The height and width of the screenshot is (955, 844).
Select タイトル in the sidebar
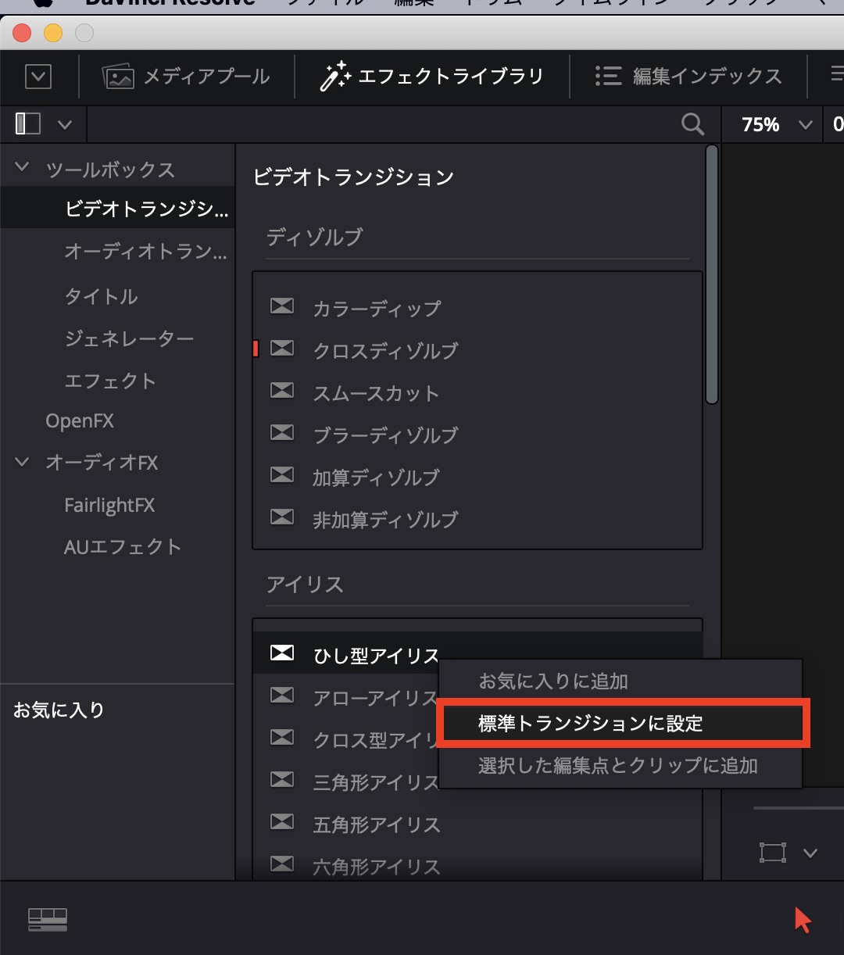click(101, 296)
